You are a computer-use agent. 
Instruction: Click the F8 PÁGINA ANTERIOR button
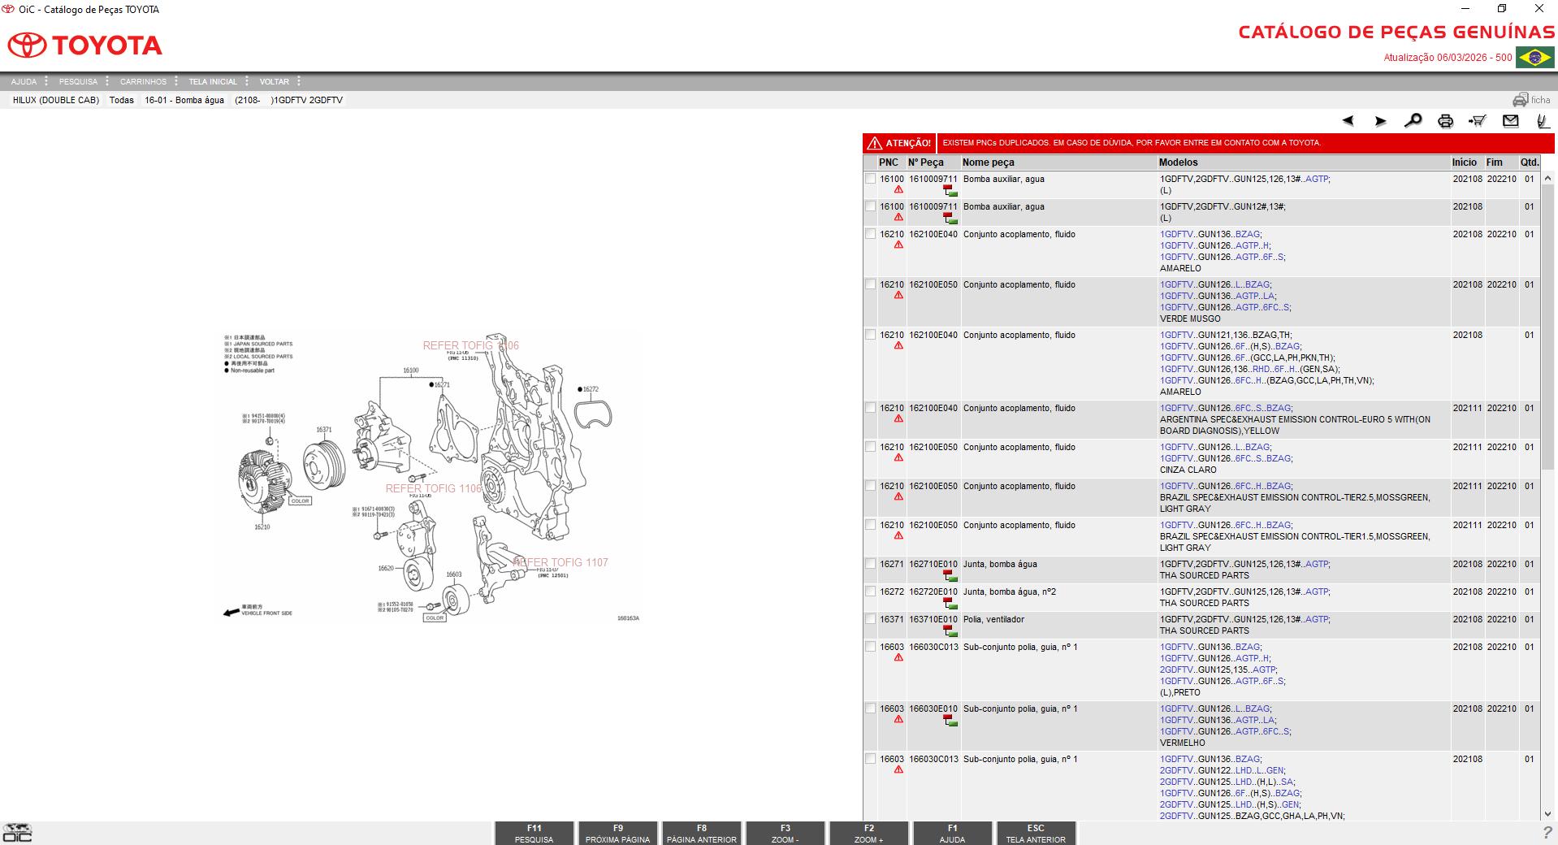pyautogui.click(x=701, y=834)
